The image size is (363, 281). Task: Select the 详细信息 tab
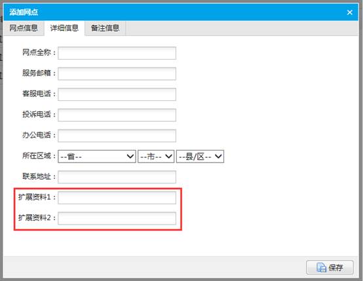[64, 28]
